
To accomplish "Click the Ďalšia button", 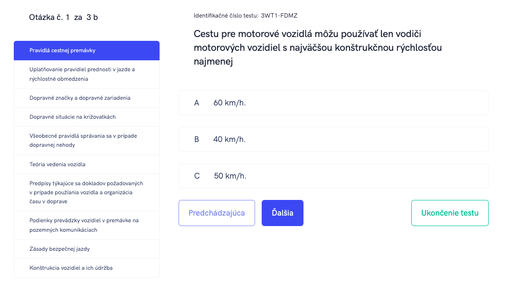I will tap(282, 213).
